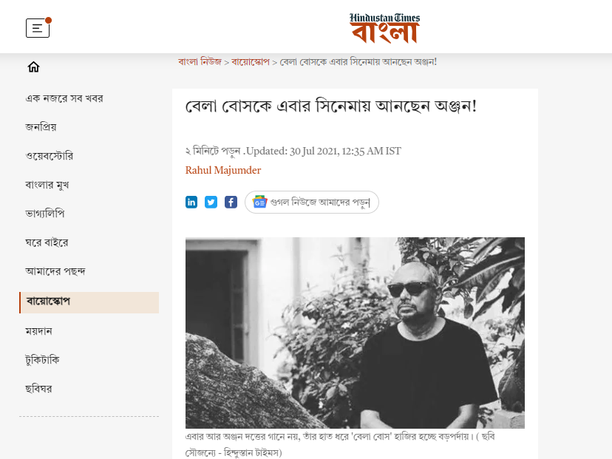Go to বায়োস্কোপ breadcrumb link
The height and width of the screenshot is (459, 612).
tap(251, 61)
